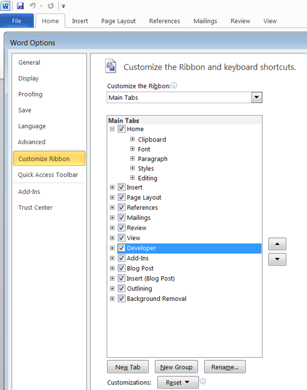The width and height of the screenshot is (307, 390).
Task: Click the Word application icon in title bar
Action: pos(5,5)
